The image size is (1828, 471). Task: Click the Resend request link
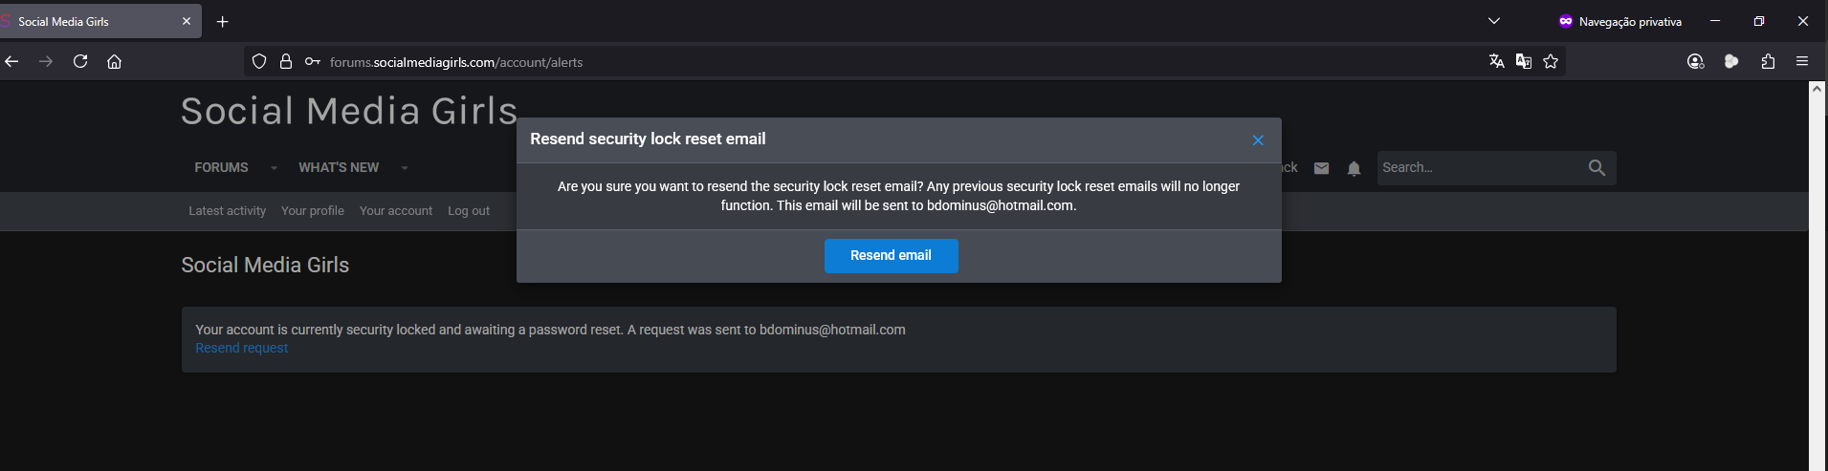click(241, 348)
